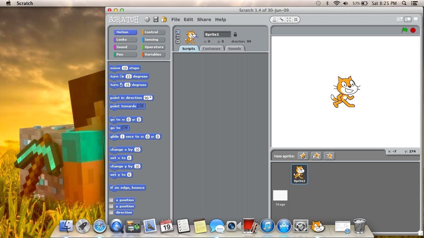Select the Motion block category

point(125,32)
